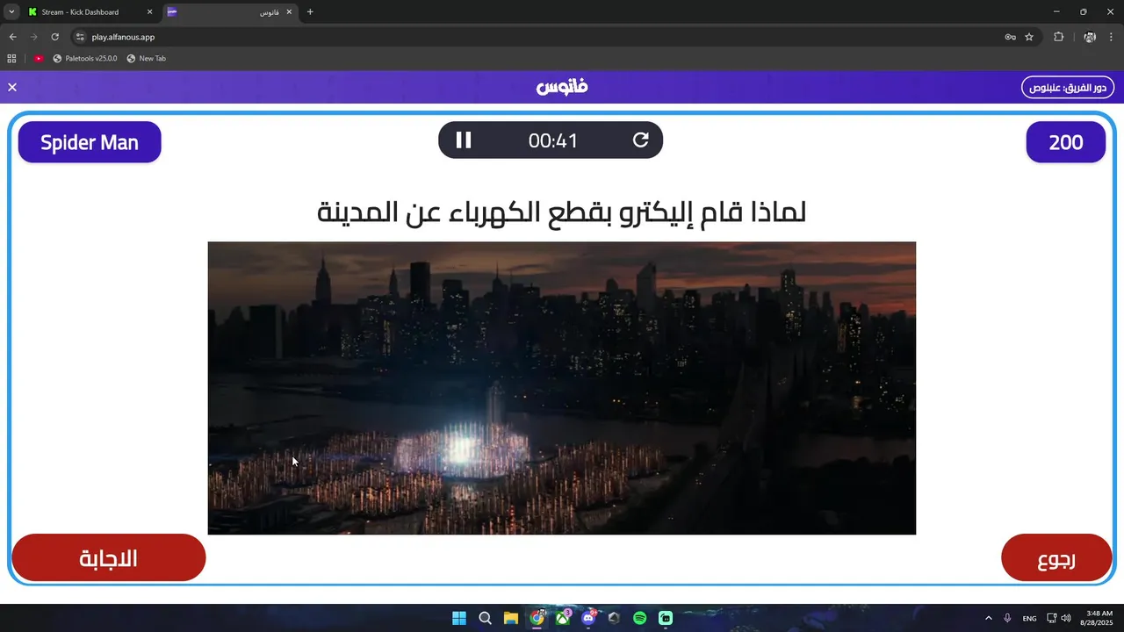
Task: Open network settings tray icon
Action: point(1052,618)
